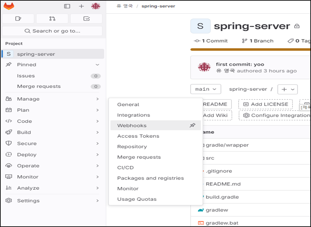Image resolution: width=311 pixels, height=227 pixels.
Task: Open the plus add-file dropdown
Action: [288, 89]
